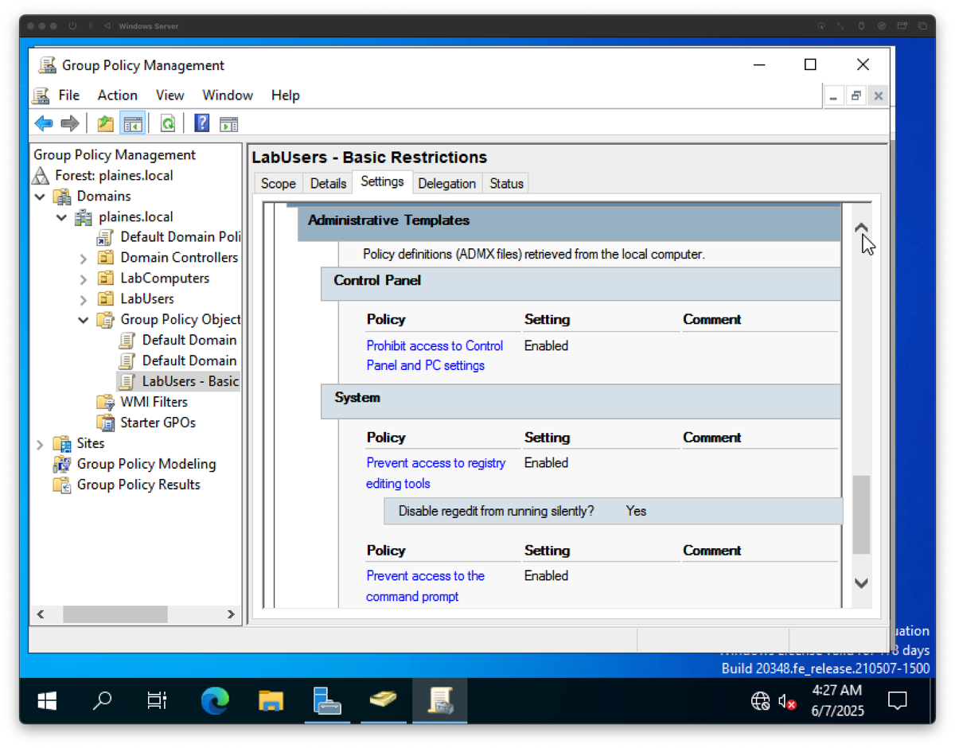Collapse the Group Policy Objects node
The width and height of the screenshot is (955, 748).
click(x=84, y=321)
